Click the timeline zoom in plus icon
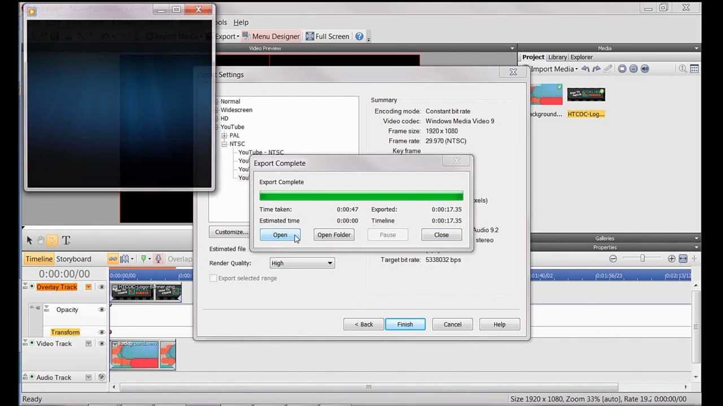The image size is (723, 406). click(x=671, y=259)
